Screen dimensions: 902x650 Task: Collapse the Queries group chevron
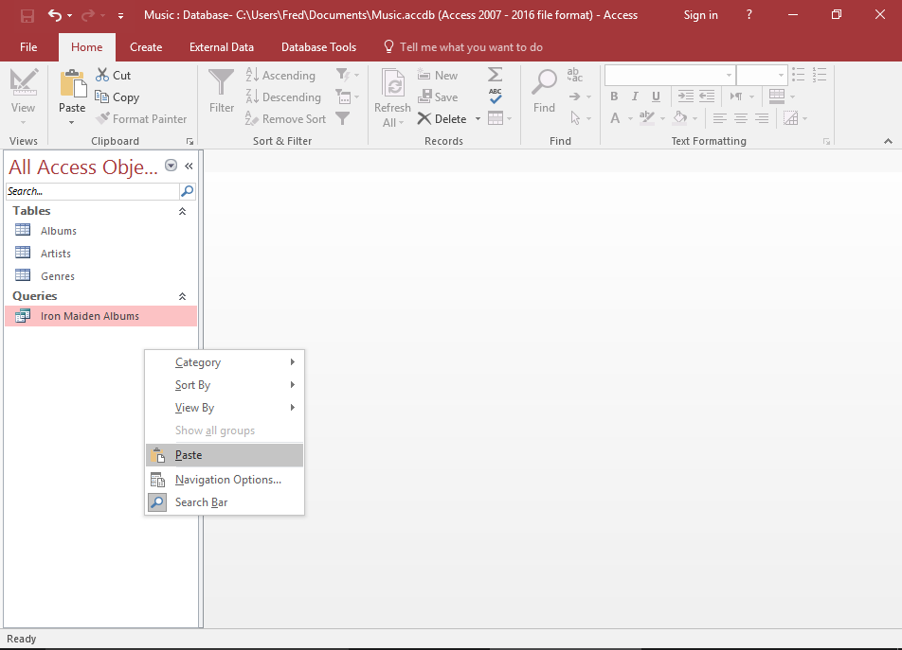click(x=182, y=296)
